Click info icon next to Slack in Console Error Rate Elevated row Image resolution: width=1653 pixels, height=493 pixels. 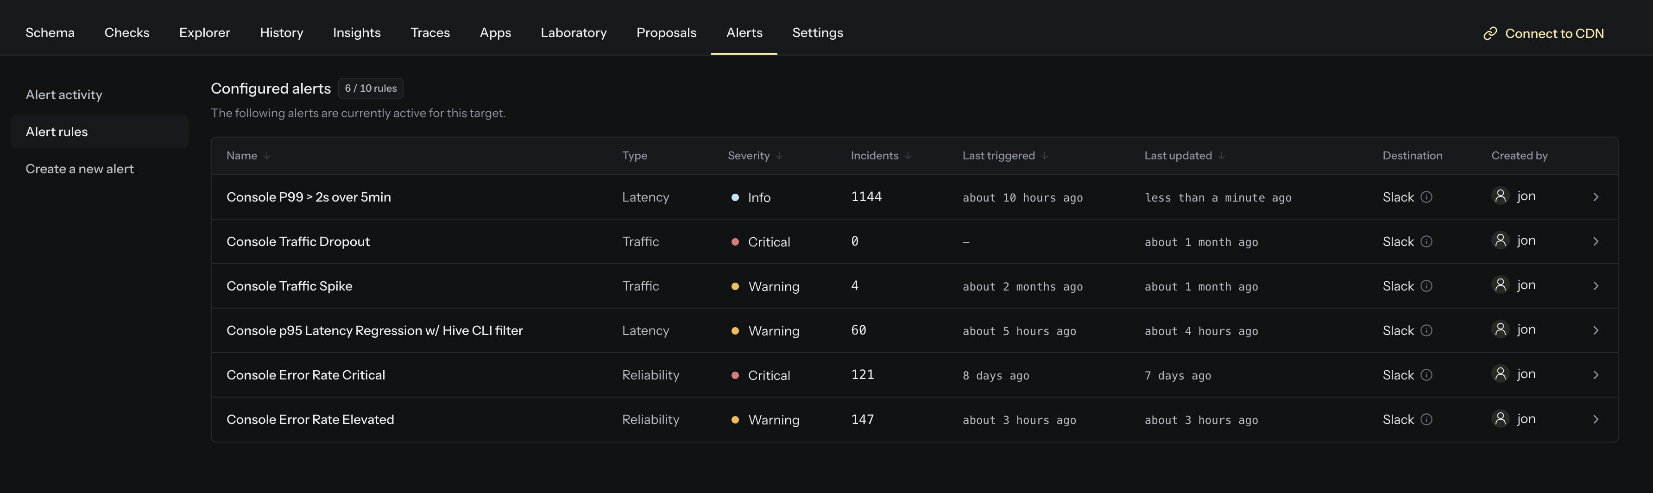[1426, 419]
